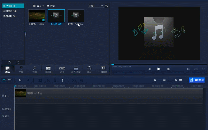Take a snapshot with the camera icon
208x130 pixels.
pos(196,69)
